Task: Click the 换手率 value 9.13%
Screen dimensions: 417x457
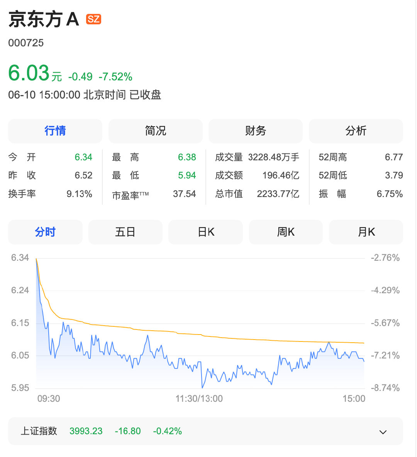Action: tap(79, 194)
